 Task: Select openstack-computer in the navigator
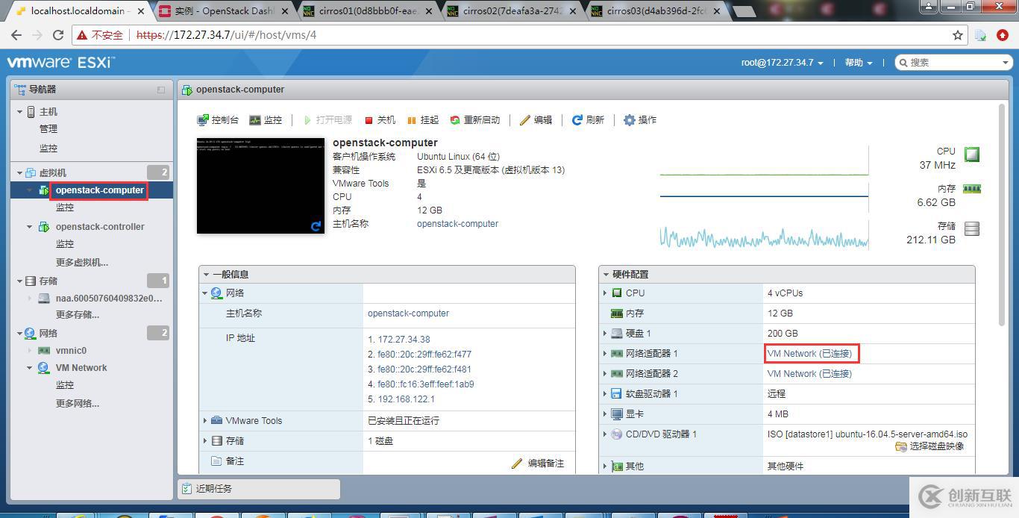click(x=100, y=190)
